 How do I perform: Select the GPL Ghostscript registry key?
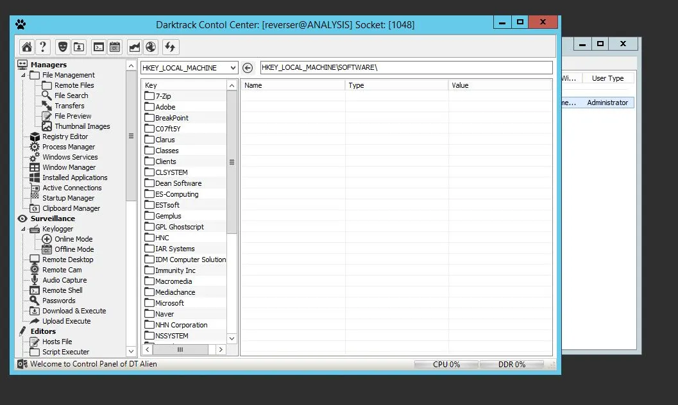click(180, 227)
